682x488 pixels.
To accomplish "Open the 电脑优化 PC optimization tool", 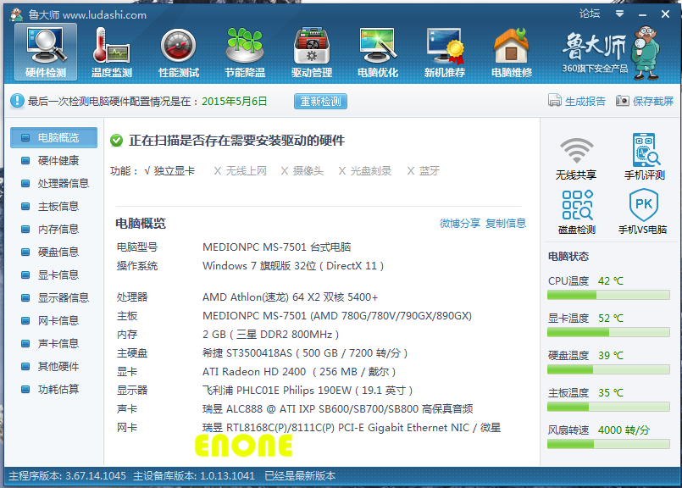I will pyautogui.click(x=378, y=53).
